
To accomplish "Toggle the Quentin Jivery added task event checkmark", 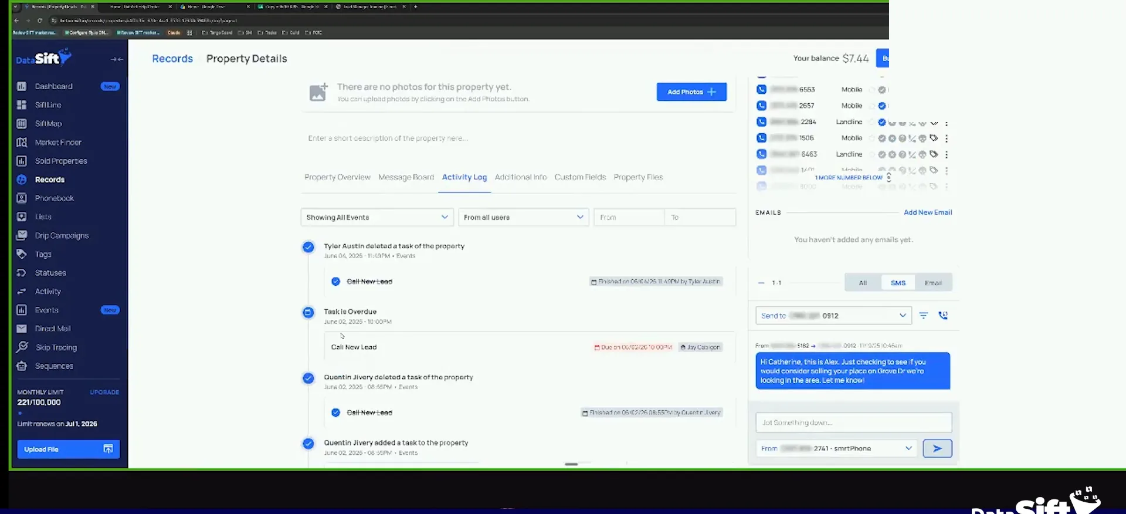I will 308,444.
